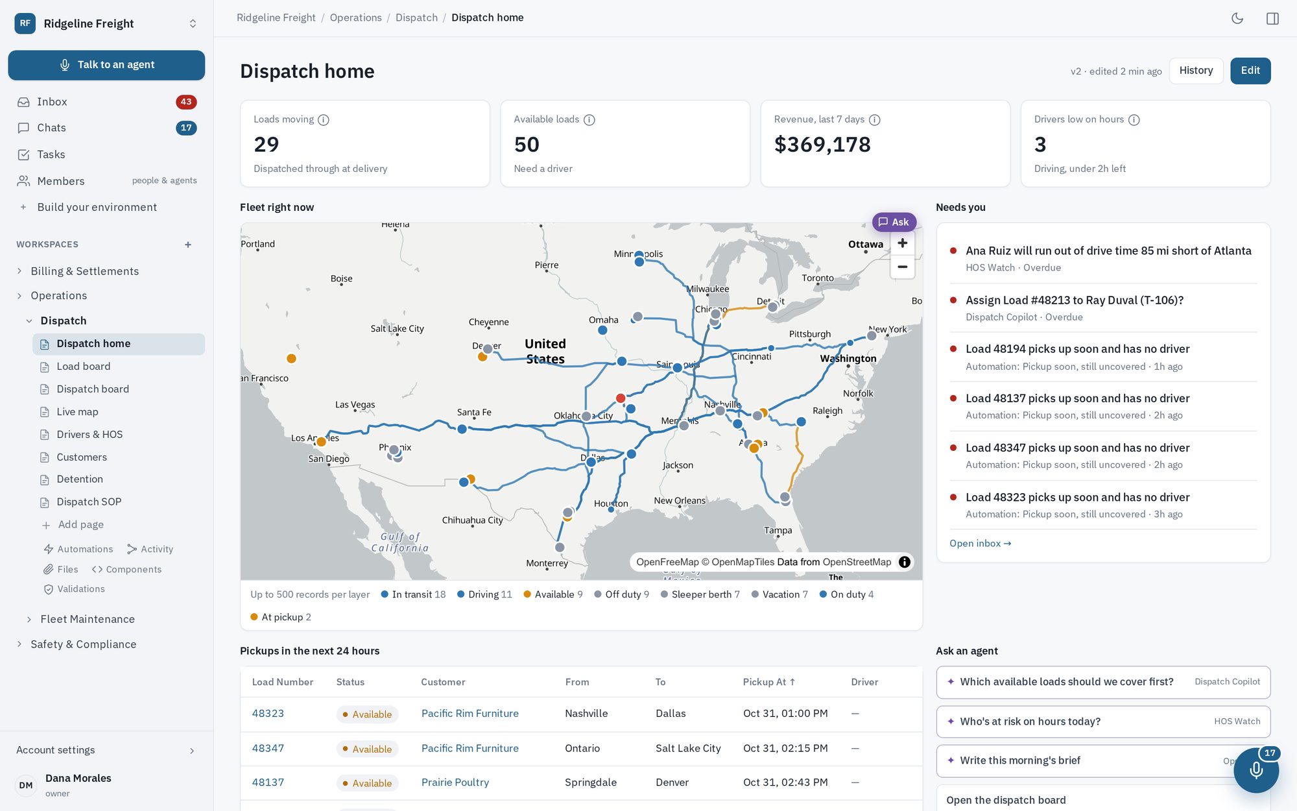1297x811 pixels.
Task: Toggle At pickup layer legend
Action: pos(281,617)
